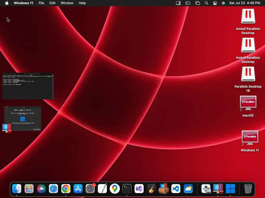The height and width of the screenshot is (198, 265).
Task: Open the Edit menu
Action: coord(52,3)
